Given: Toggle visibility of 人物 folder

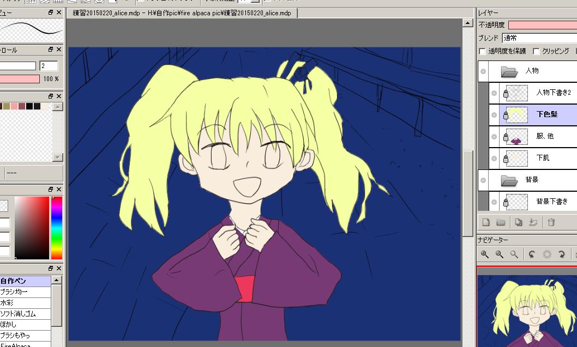Looking at the screenshot, I should click(483, 71).
